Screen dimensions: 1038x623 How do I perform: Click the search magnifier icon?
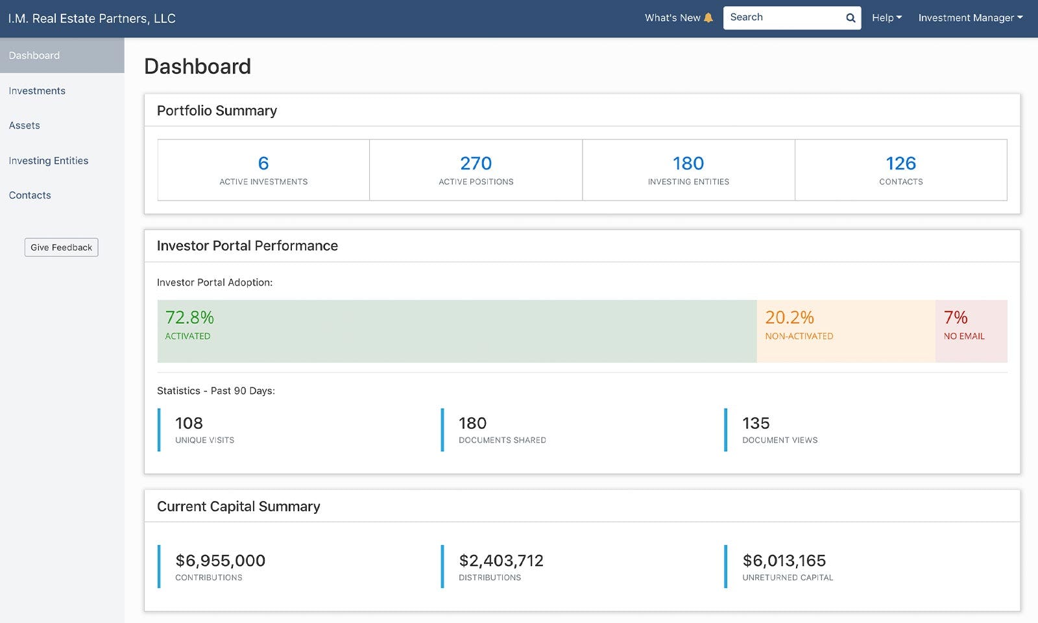(851, 18)
